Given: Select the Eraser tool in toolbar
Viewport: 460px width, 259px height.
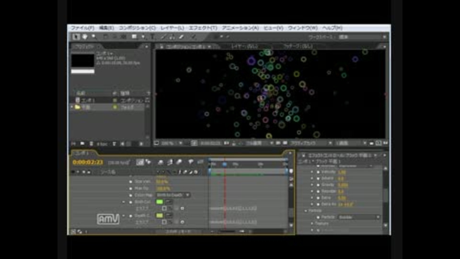Looking at the screenshot, I should point(181,37).
